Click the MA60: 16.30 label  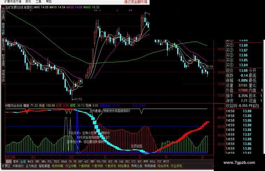point(91,7)
